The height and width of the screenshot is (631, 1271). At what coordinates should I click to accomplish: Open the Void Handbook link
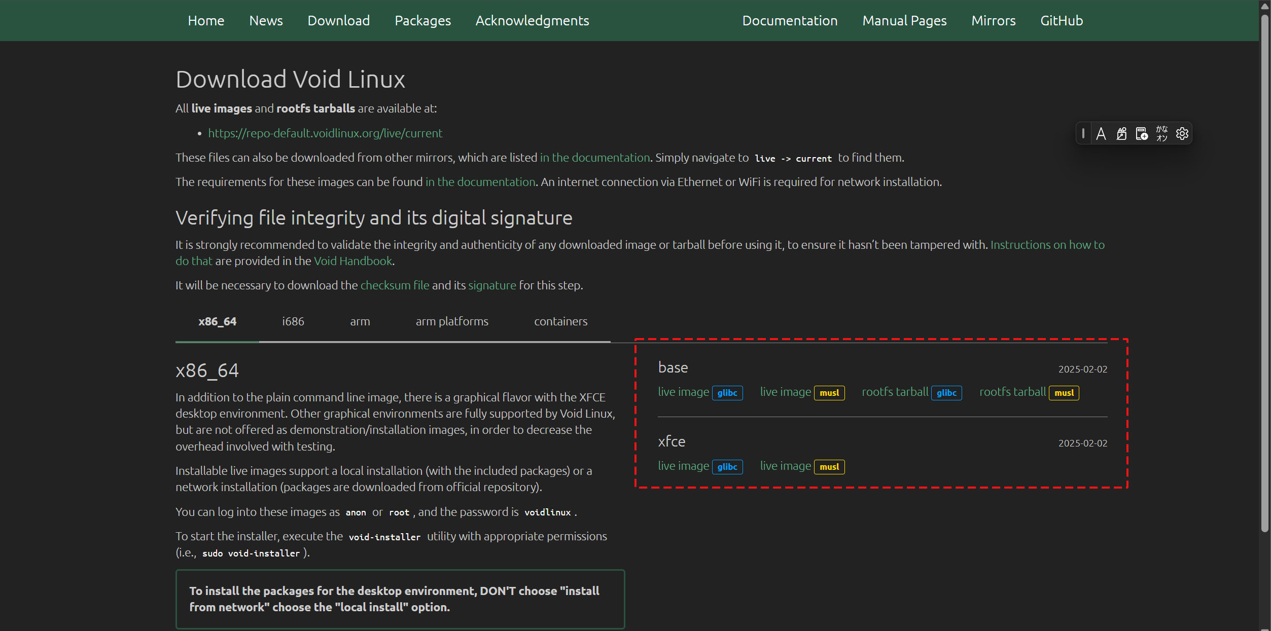click(353, 261)
